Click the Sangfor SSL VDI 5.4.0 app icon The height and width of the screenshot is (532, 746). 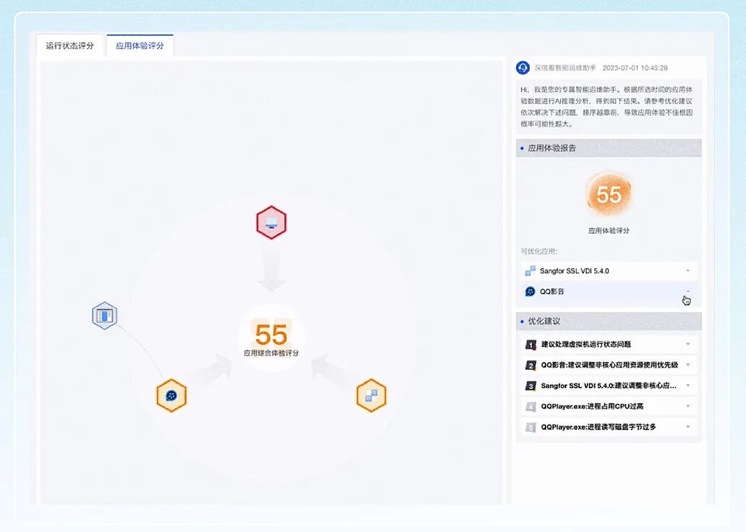(x=529, y=270)
